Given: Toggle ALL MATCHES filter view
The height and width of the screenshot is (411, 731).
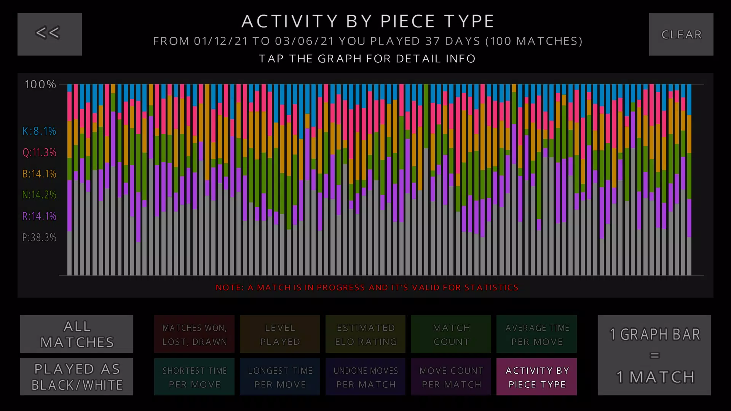Looking at the screenshot, I should click(x=76, y=334).
